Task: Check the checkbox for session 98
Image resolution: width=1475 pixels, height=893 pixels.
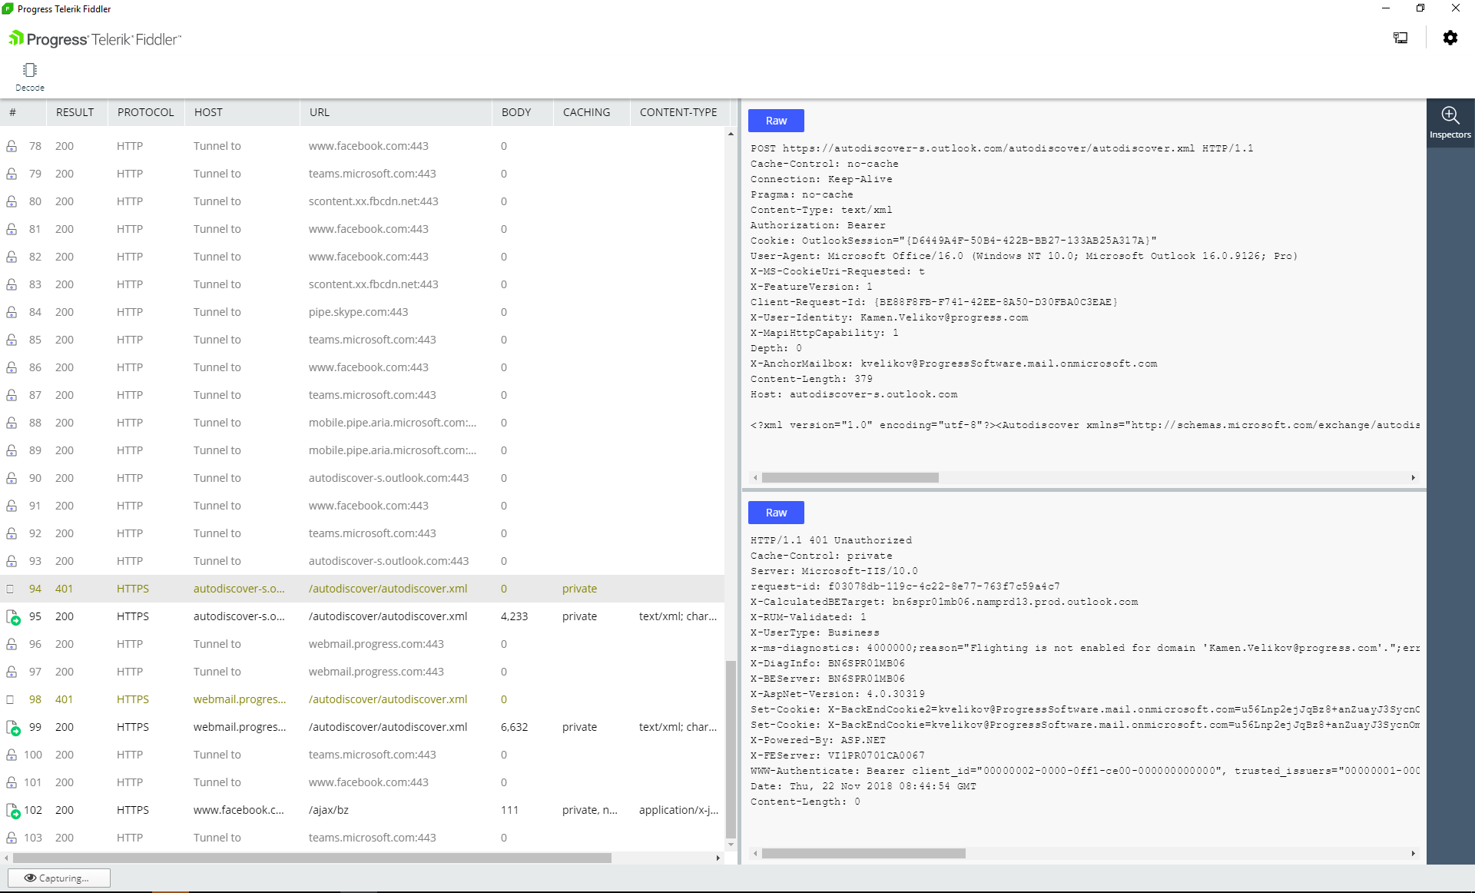Action: tap(9, 699)
